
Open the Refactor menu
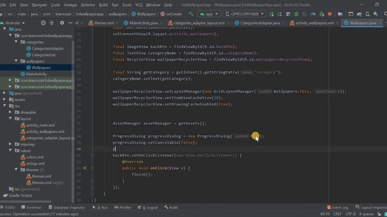88,5
